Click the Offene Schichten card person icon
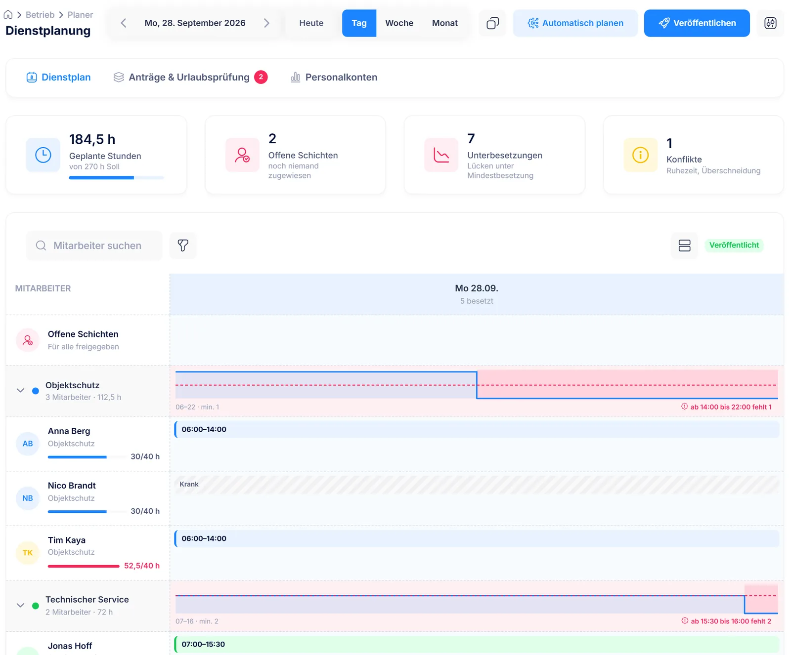791x655 pixels. tap(242, 155)
